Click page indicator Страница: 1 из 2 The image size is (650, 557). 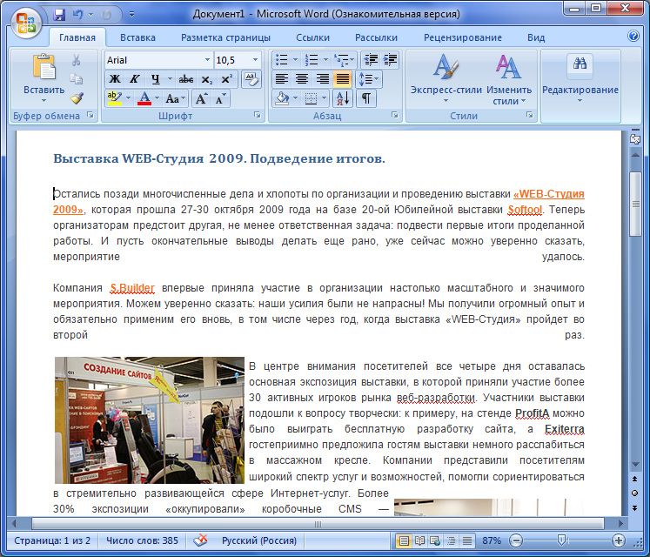pyautogui.click(x=52, y=540)
